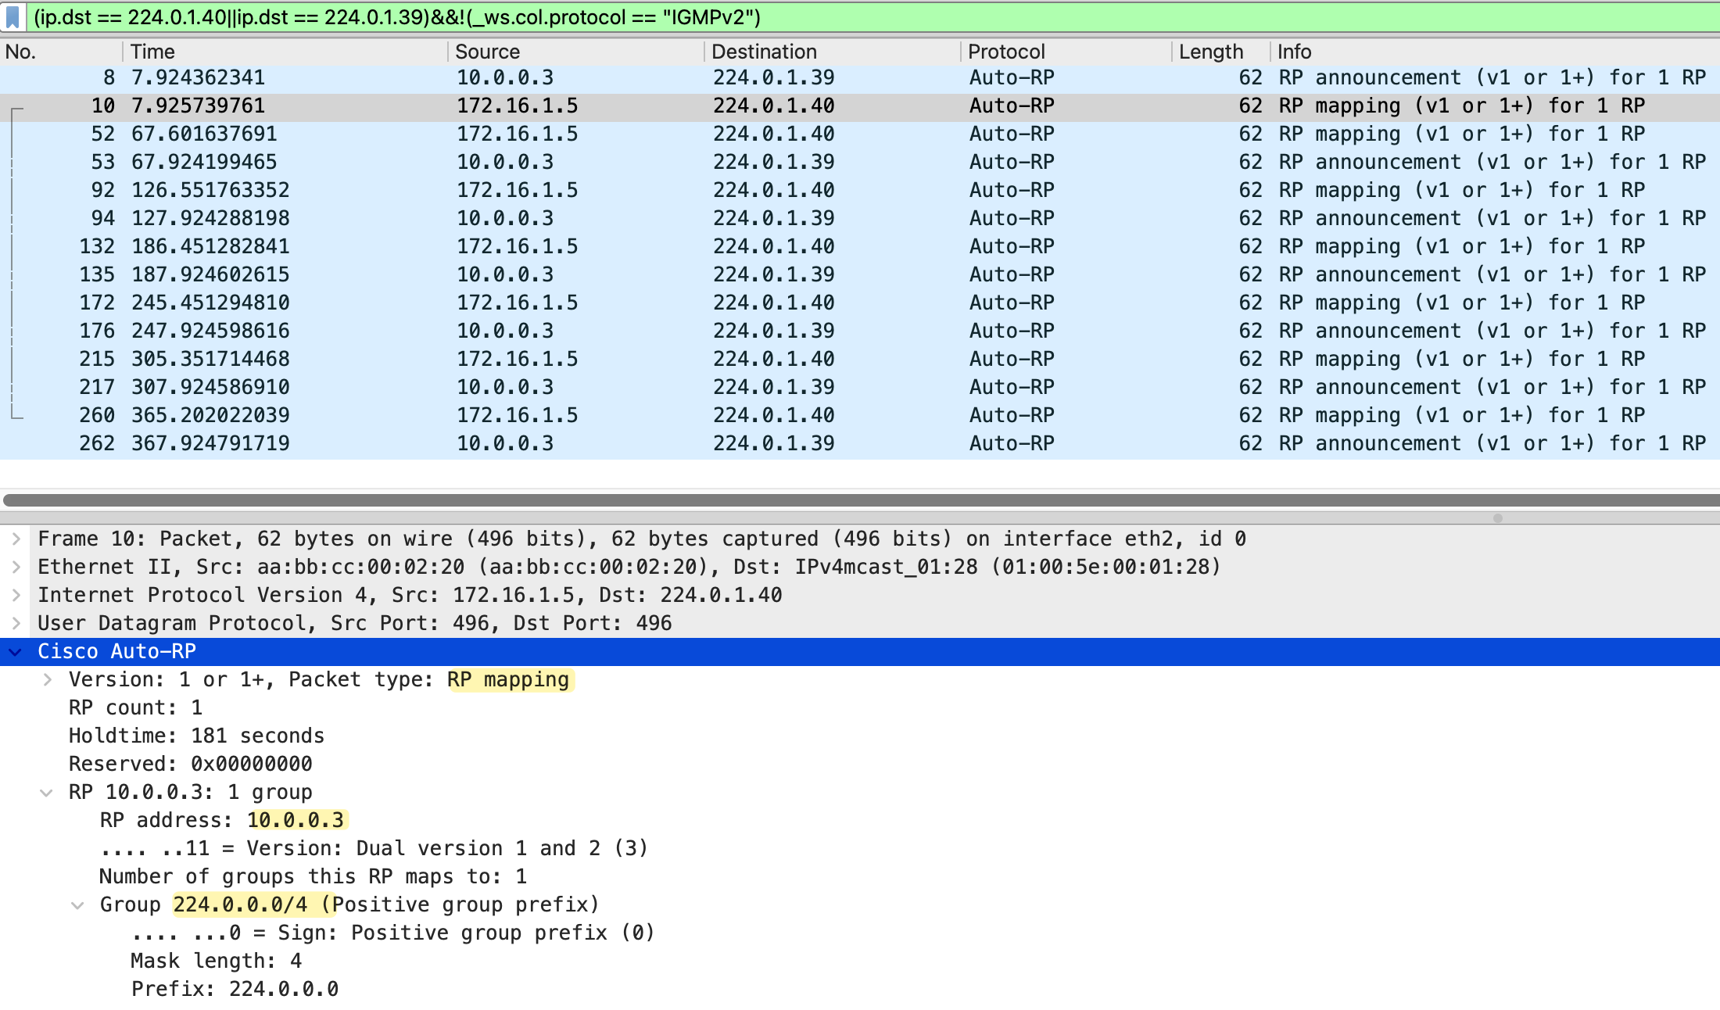The width and height of the screenshot is (1720, 1010).
Task: Sort packets by the No. column
Action: (22, 52)
